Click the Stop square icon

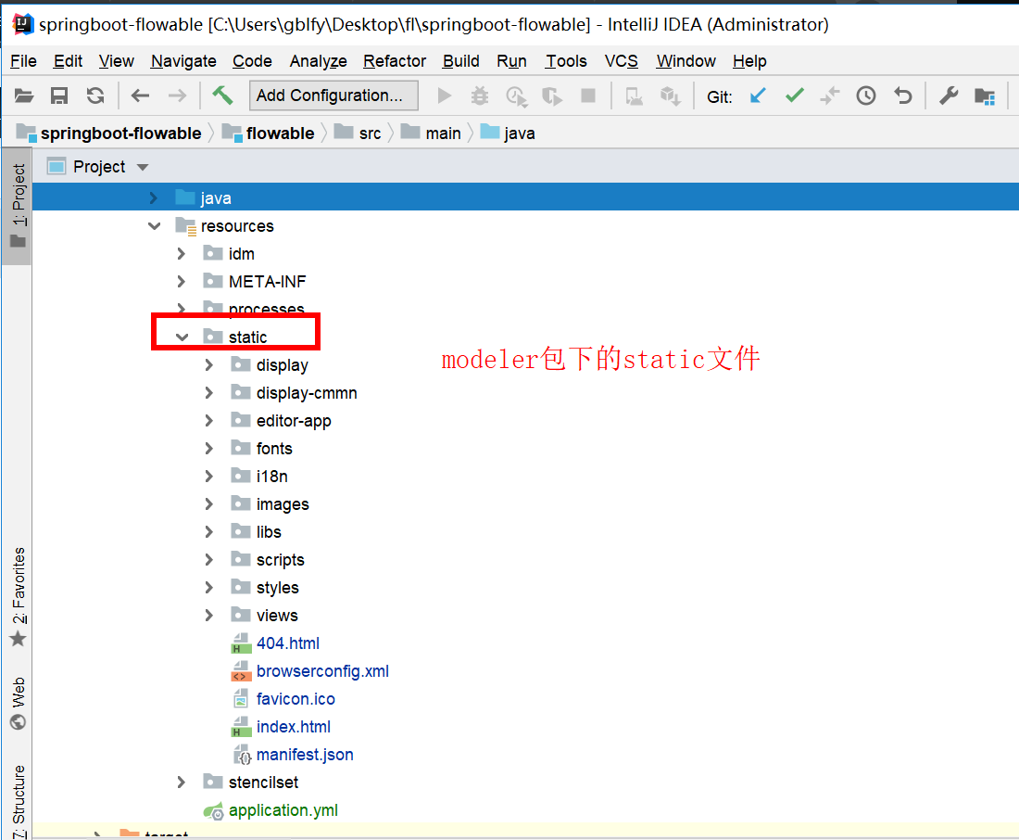pos(588,96)
